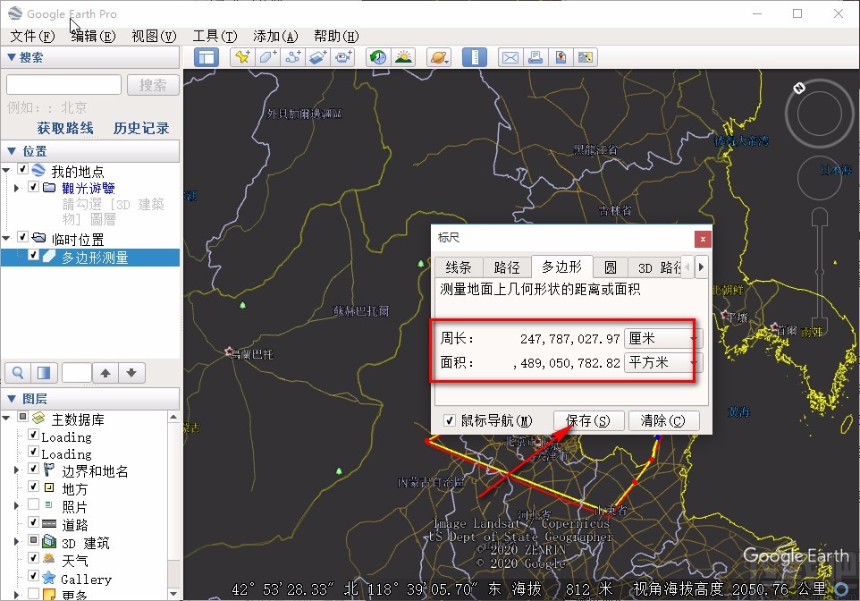
Task: Click the search text input field
Action: tap(63, 85)
